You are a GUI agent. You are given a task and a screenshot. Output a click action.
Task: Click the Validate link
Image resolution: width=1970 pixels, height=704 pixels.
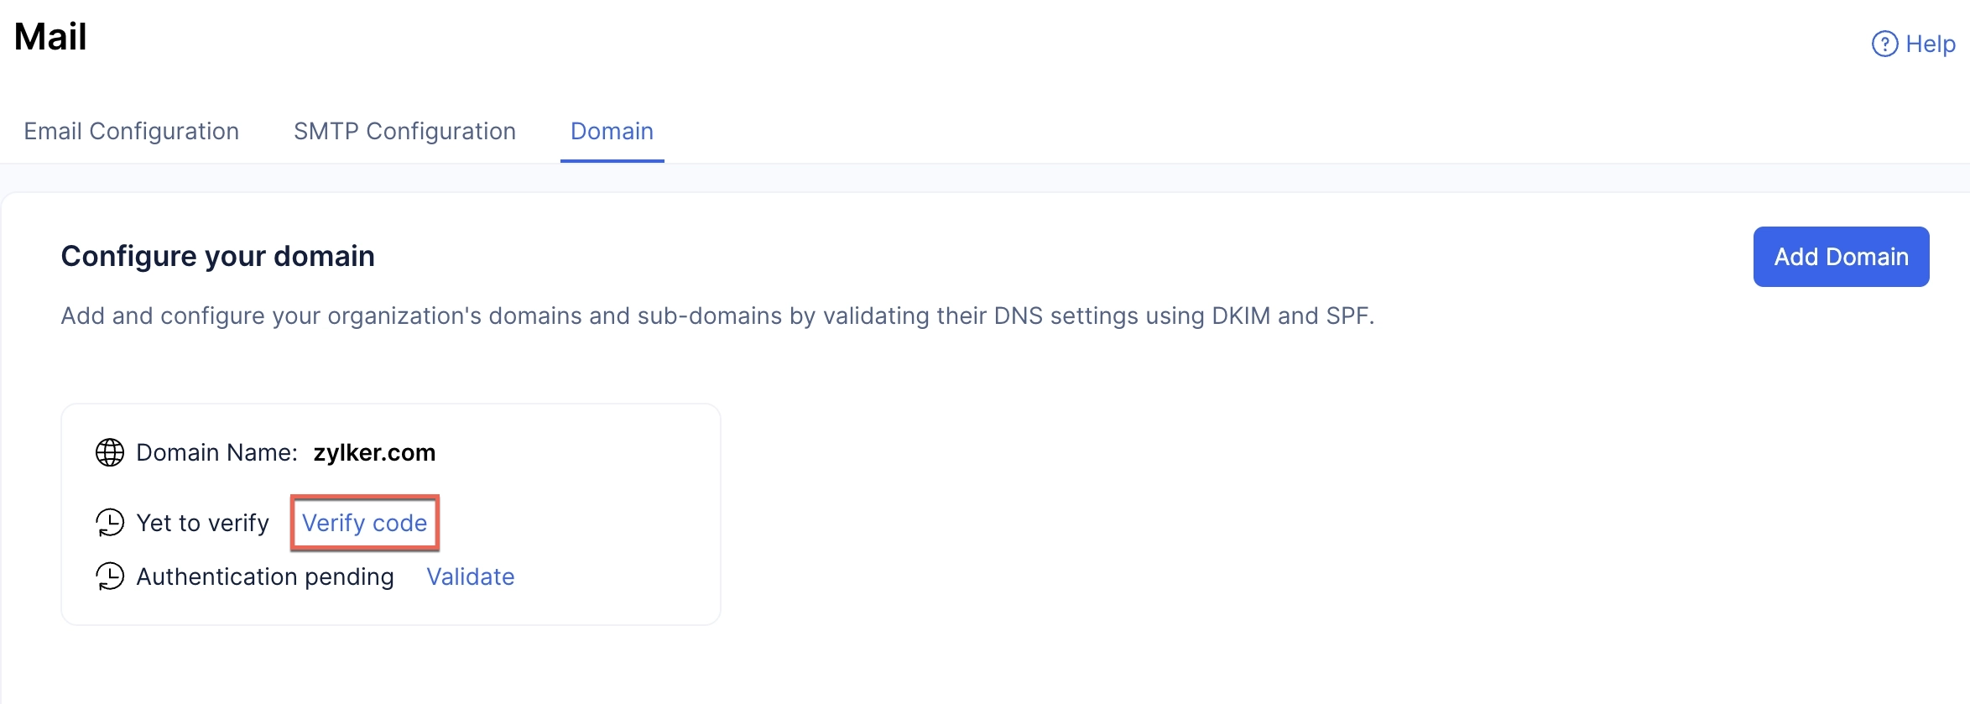[x=471, y=576]
